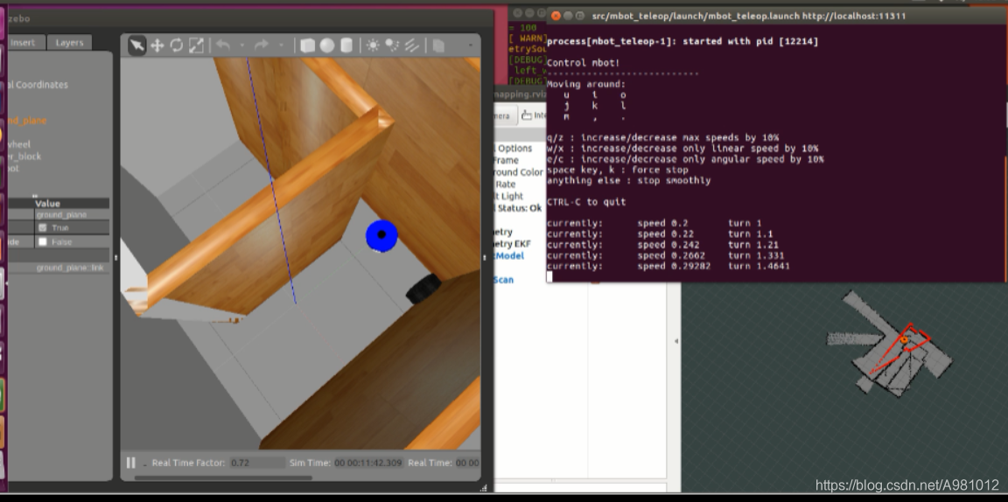Click the 'CTRL-C to quit' terminal line
1008x502 pixels.
[x=586, y=202]
